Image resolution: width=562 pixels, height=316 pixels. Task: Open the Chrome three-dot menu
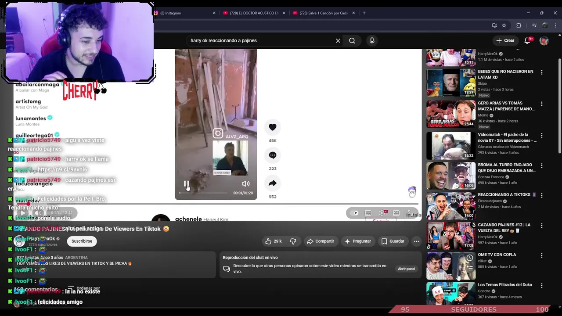pos(556,25)
